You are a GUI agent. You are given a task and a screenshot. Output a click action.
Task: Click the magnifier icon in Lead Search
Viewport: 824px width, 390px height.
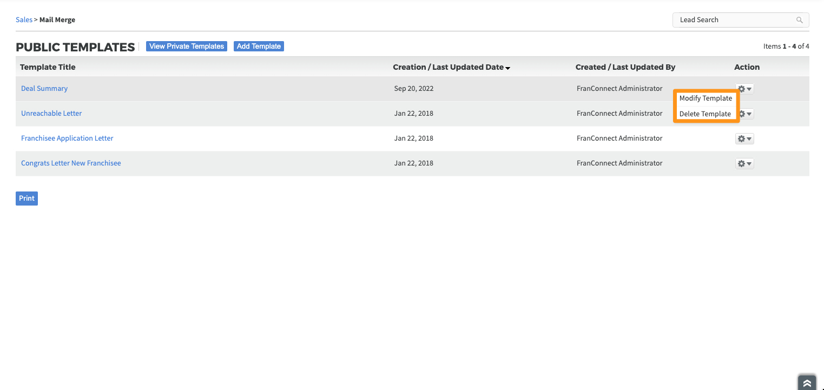pos(799,20)
